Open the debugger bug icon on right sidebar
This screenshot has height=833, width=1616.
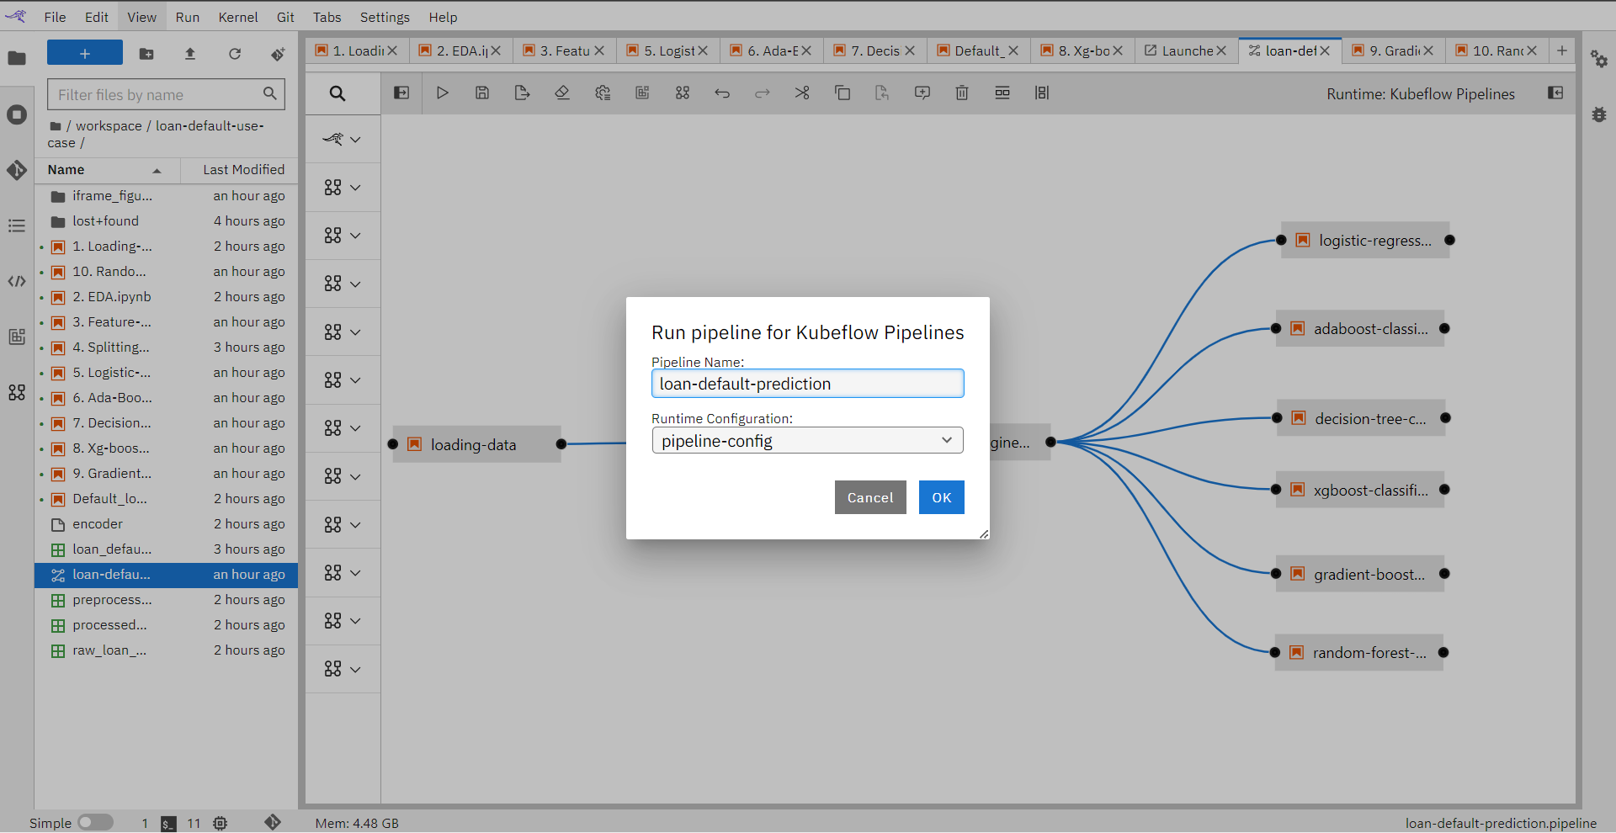[1599, 114]
